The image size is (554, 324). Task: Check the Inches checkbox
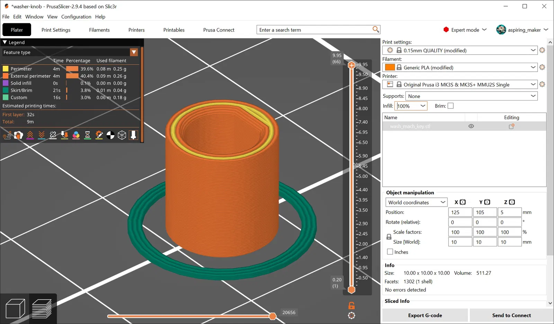tap(390, 252)
